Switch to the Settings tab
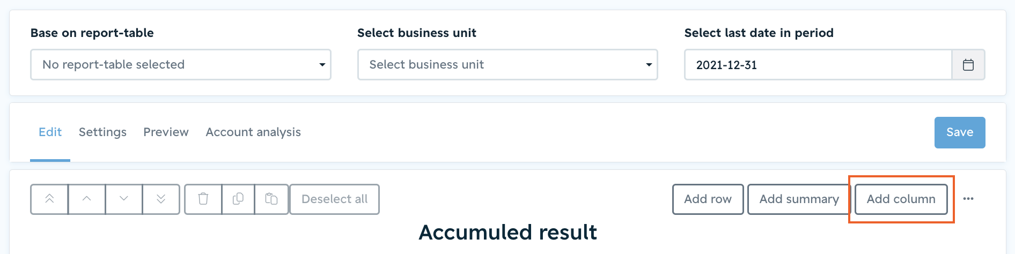Image resolution: width=1015 pixels, height=254 pixels. [102, 132]
